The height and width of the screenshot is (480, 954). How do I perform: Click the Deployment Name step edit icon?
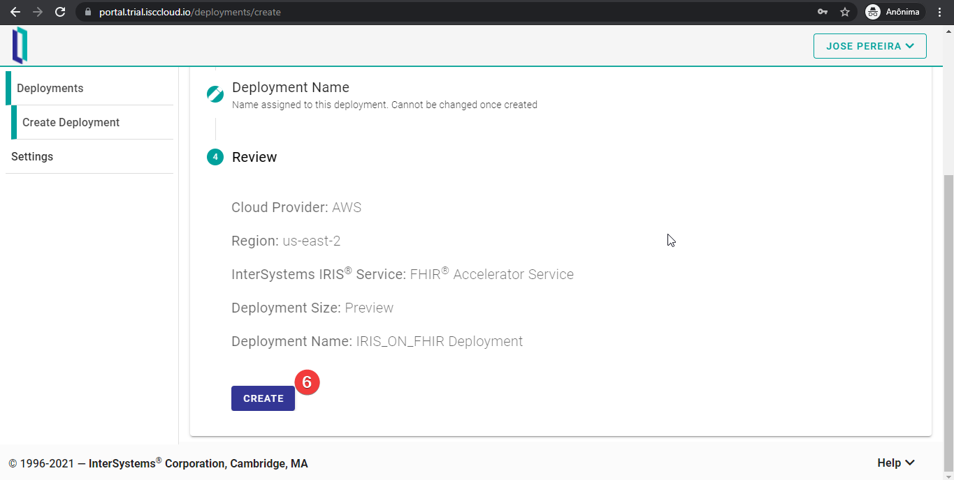click(x=215, y=94)
